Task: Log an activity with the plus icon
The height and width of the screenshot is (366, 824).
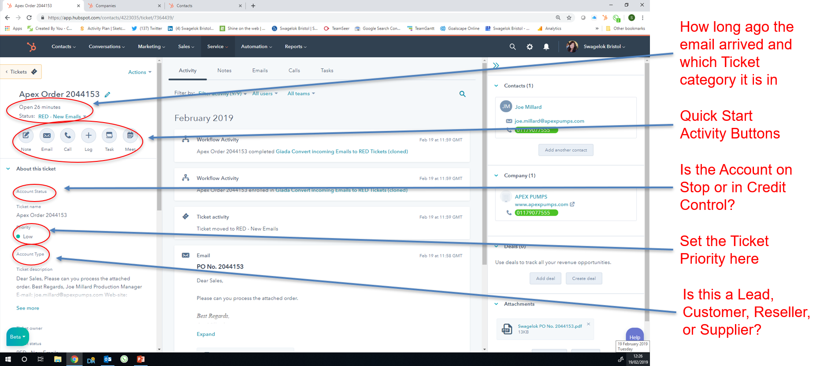Action: [x=89, y=136]
